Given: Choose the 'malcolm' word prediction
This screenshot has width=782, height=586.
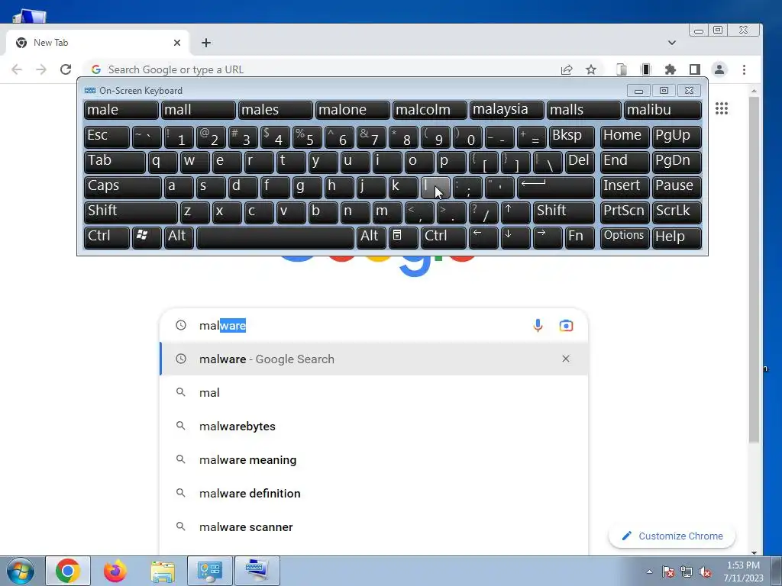Looking at the screenshot, I should coord(430,110).
